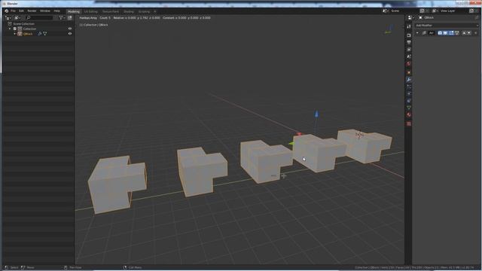Expand the QBlock object tree item
The image size is (482, 271).
[14, 33]
